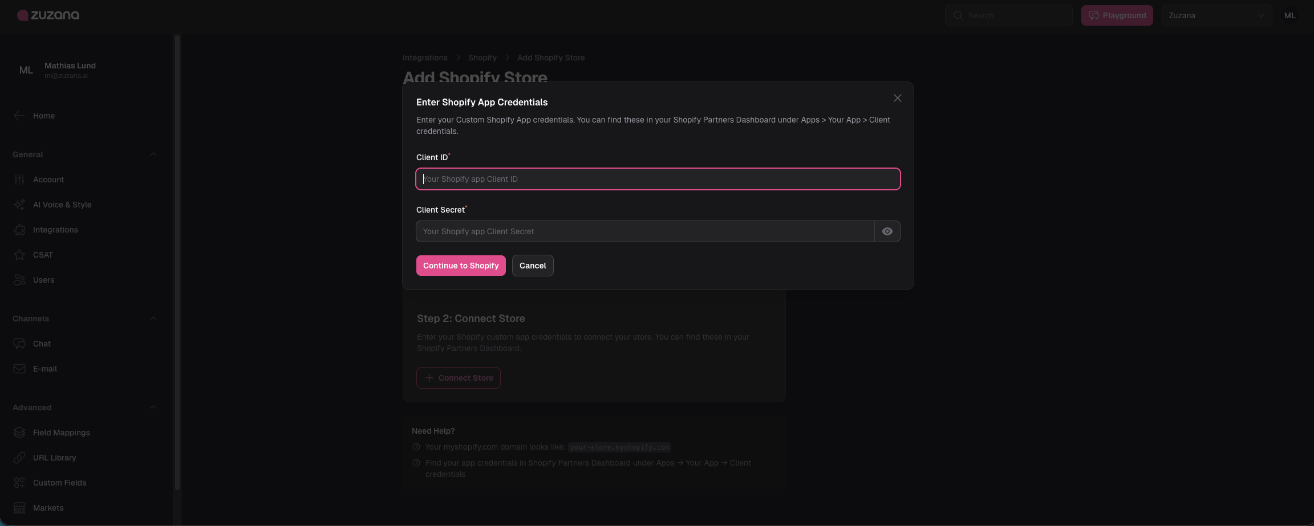The image size is (1314, 526).
Task: Close the Shopify credentials dialog
Action: pos(897,99)
